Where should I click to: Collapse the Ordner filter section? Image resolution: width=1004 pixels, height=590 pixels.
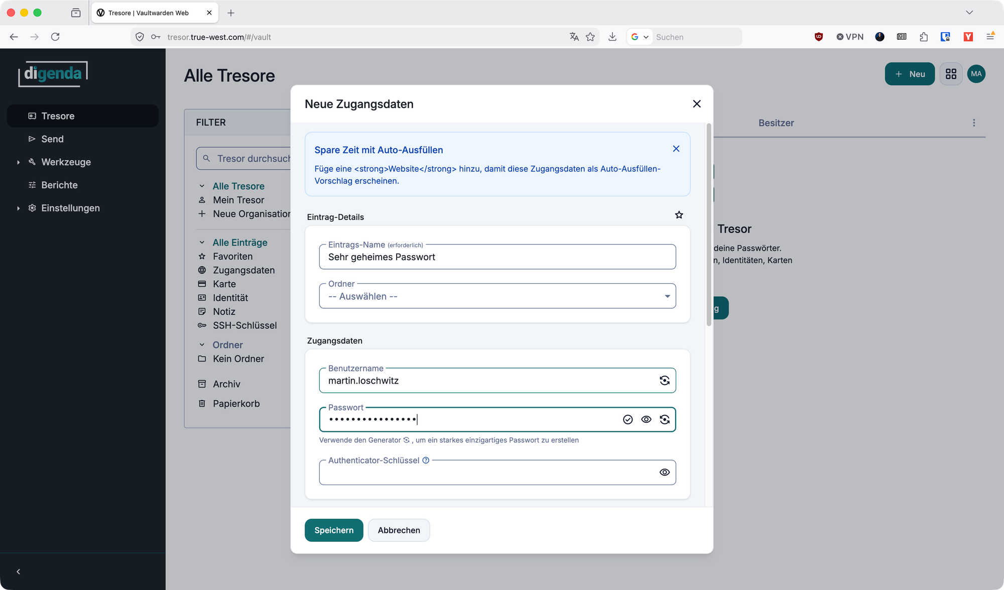[x=202, y=345]
